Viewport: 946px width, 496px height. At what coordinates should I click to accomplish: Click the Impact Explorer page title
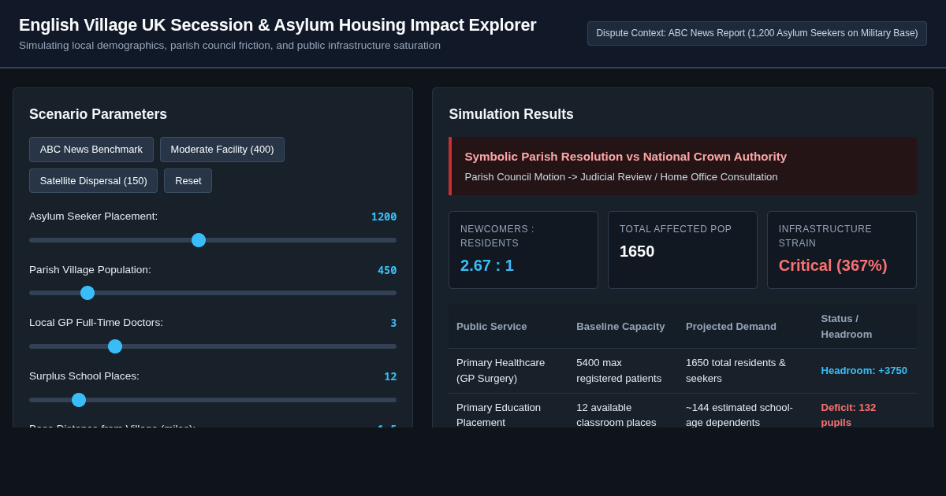[277, 25]
